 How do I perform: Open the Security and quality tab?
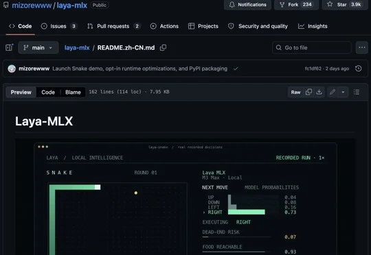(x=258, y=26)
